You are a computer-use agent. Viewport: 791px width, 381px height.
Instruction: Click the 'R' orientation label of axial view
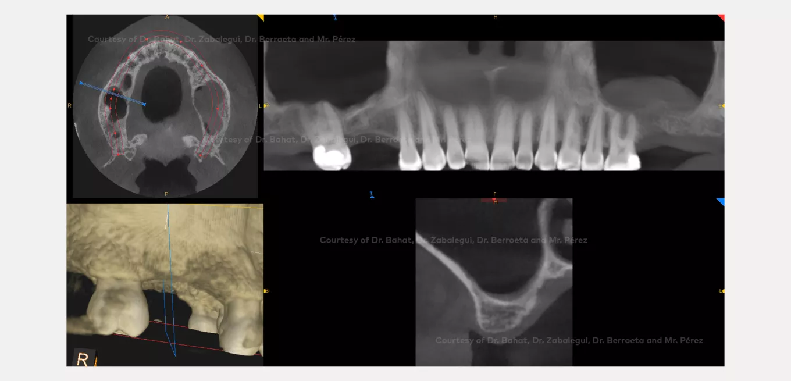coord(69,105)
